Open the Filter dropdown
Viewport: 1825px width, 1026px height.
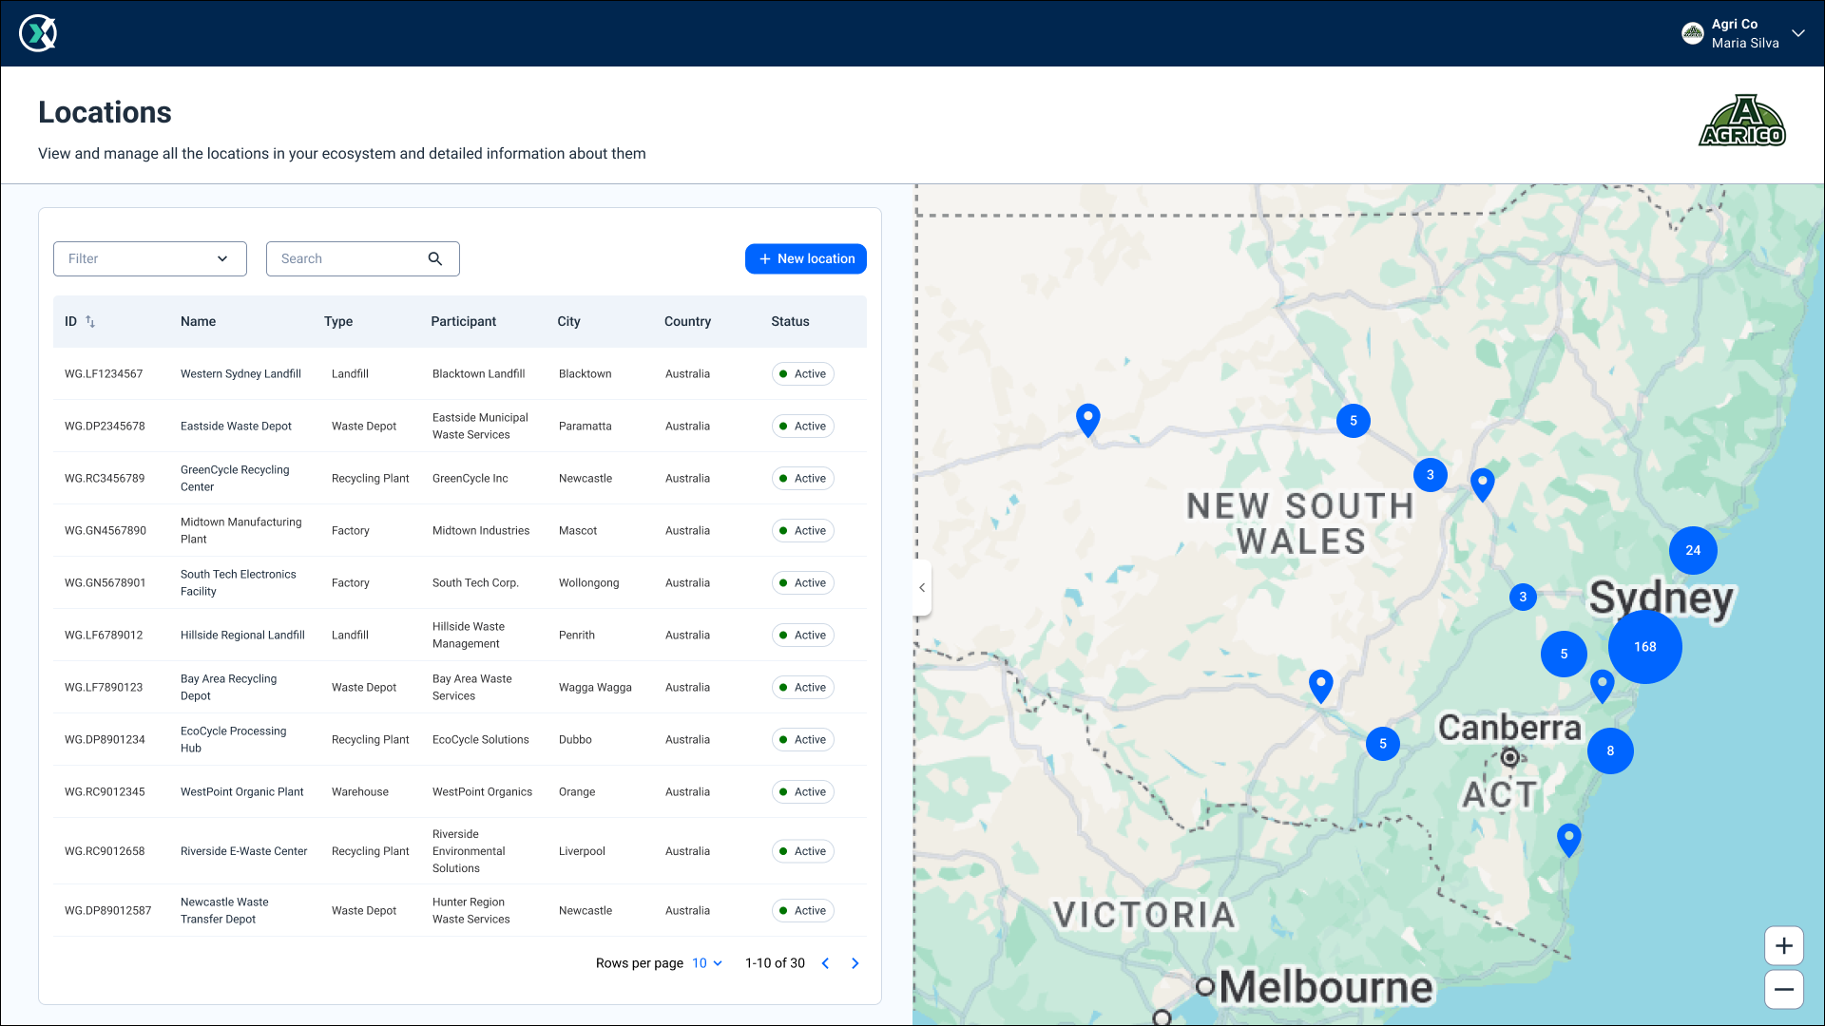pyautogui.click(x=150, y=258)
